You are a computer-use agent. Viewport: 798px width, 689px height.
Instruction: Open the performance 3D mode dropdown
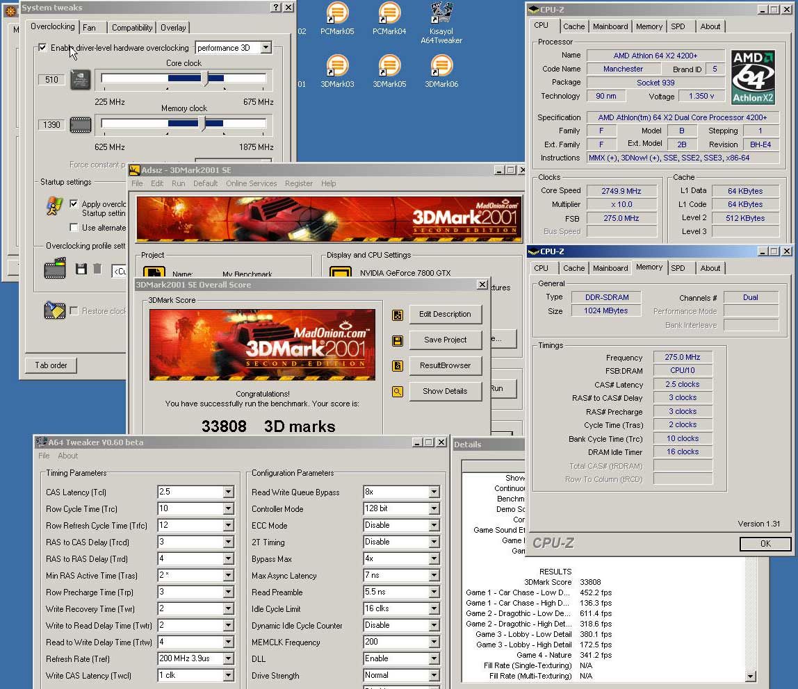pos(266,47)
